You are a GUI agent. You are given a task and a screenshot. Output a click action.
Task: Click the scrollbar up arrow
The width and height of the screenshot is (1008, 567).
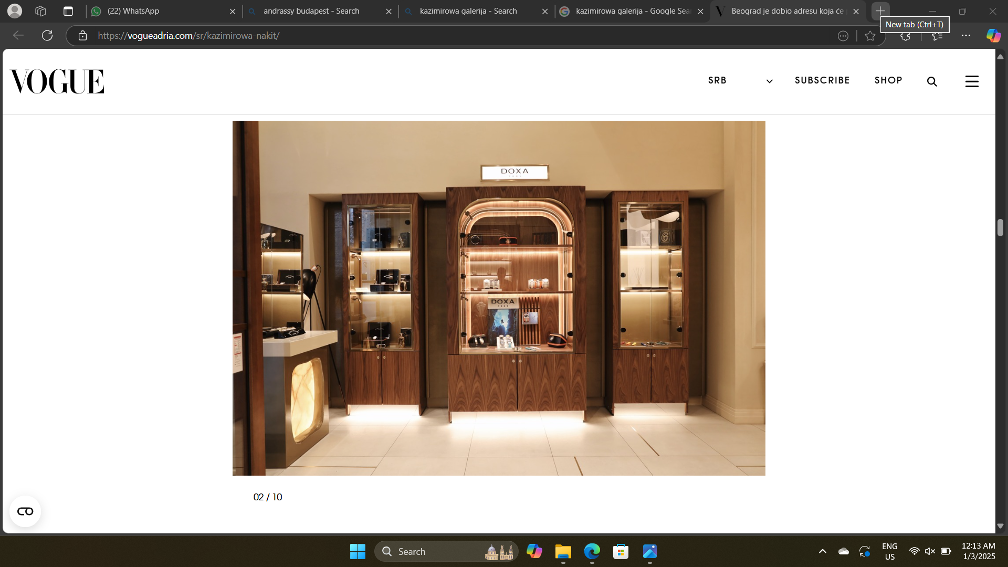[1000, 56]
